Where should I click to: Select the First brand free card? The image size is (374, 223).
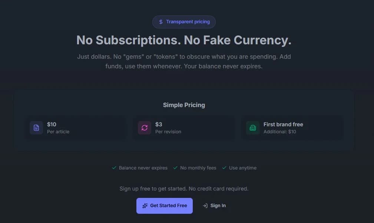pos(292,128)
